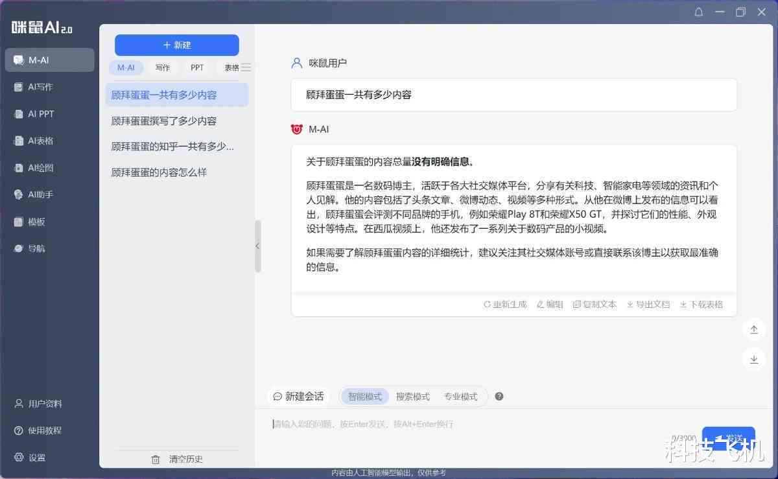Click 下载表格 to download the table
The width and height of the screenshot is (778, 479).
(x=701, y=304)
